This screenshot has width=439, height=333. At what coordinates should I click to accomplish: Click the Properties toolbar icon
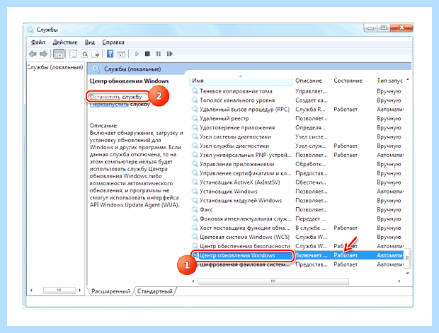coord(74,54)
